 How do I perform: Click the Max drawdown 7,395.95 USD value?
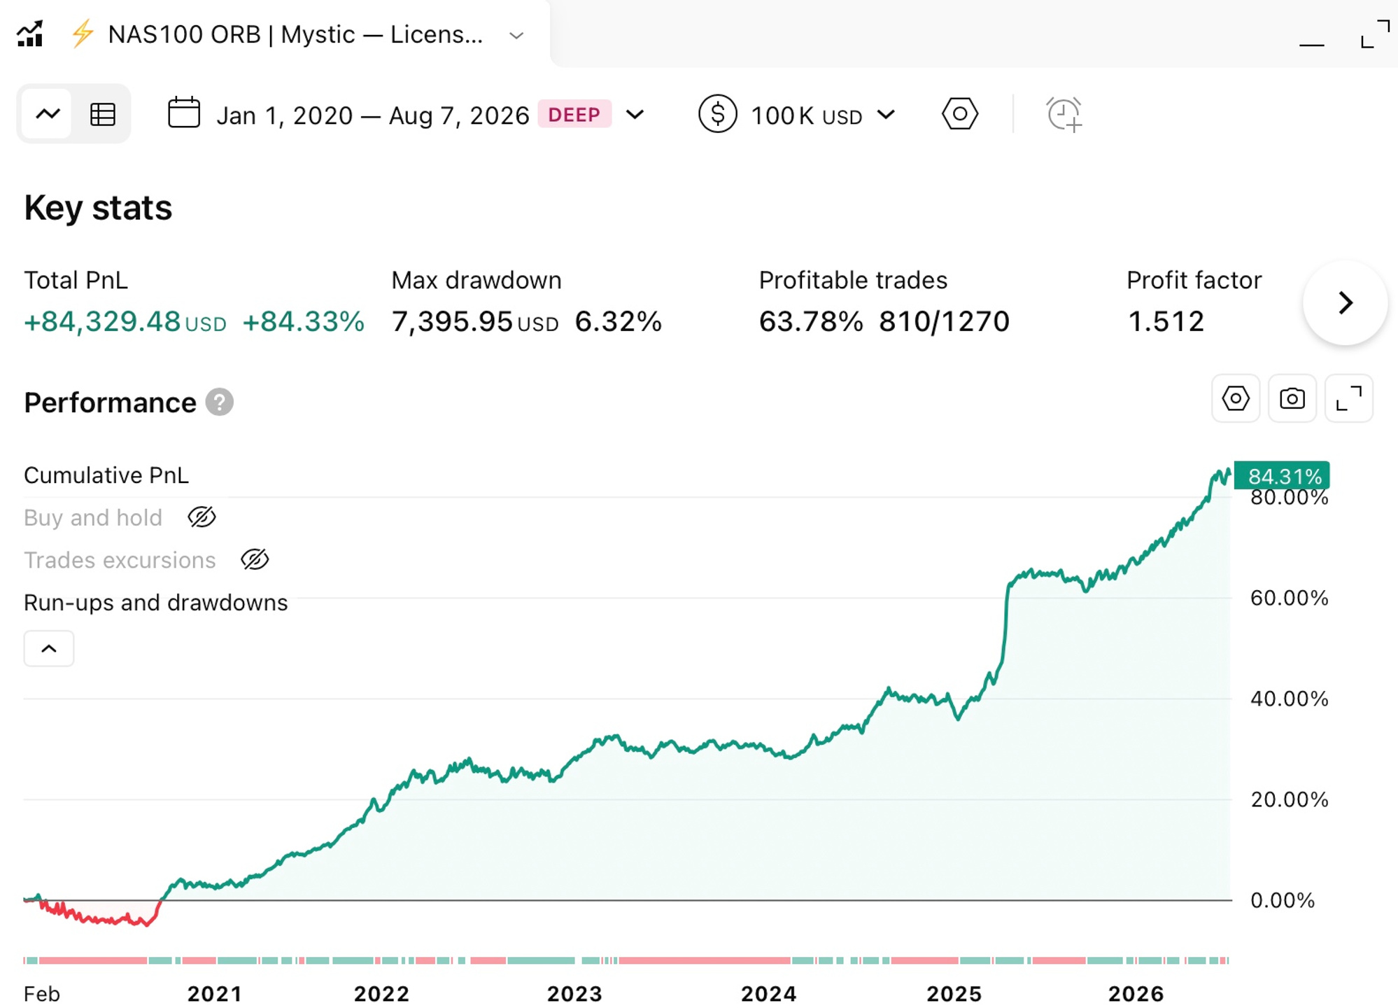point(475,322)
